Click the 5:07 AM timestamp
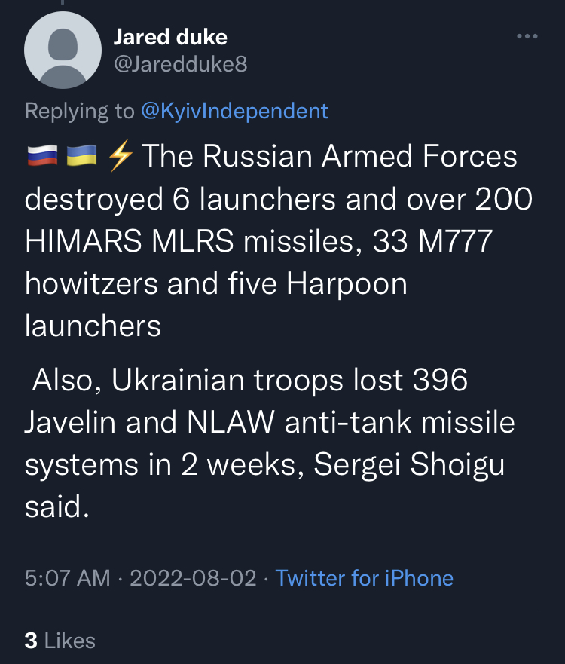The width and height of the screenshot is (565, 664). point(67,578)
